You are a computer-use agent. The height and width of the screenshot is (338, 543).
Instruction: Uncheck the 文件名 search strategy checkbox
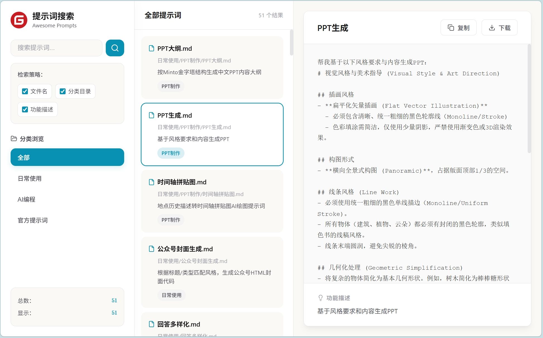tap(25, 91)
